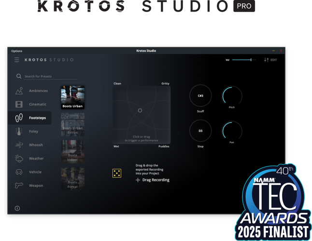Select the Cinematic film strip icon
The image size is (312, 241).
click(19, 104)
